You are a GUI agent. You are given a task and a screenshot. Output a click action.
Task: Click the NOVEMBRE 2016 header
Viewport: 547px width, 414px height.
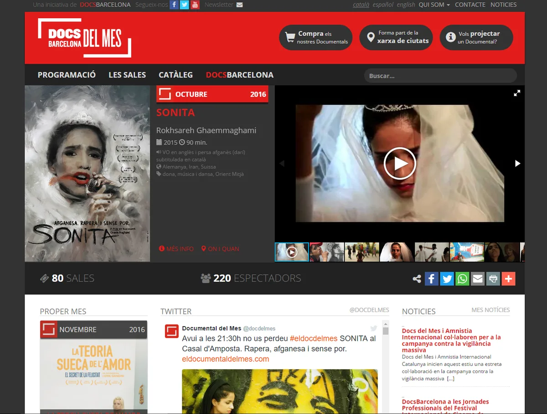[x=93, y=329]
